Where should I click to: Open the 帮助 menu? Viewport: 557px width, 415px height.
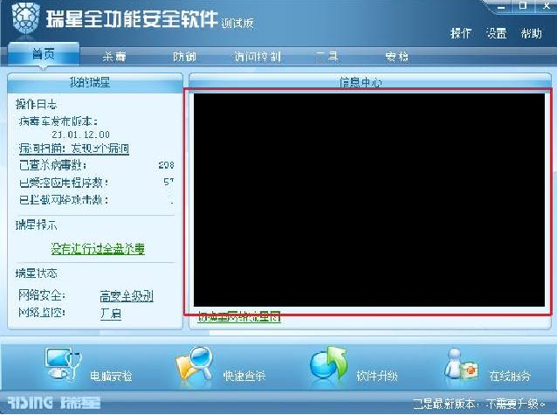click(x=532, y=33)
